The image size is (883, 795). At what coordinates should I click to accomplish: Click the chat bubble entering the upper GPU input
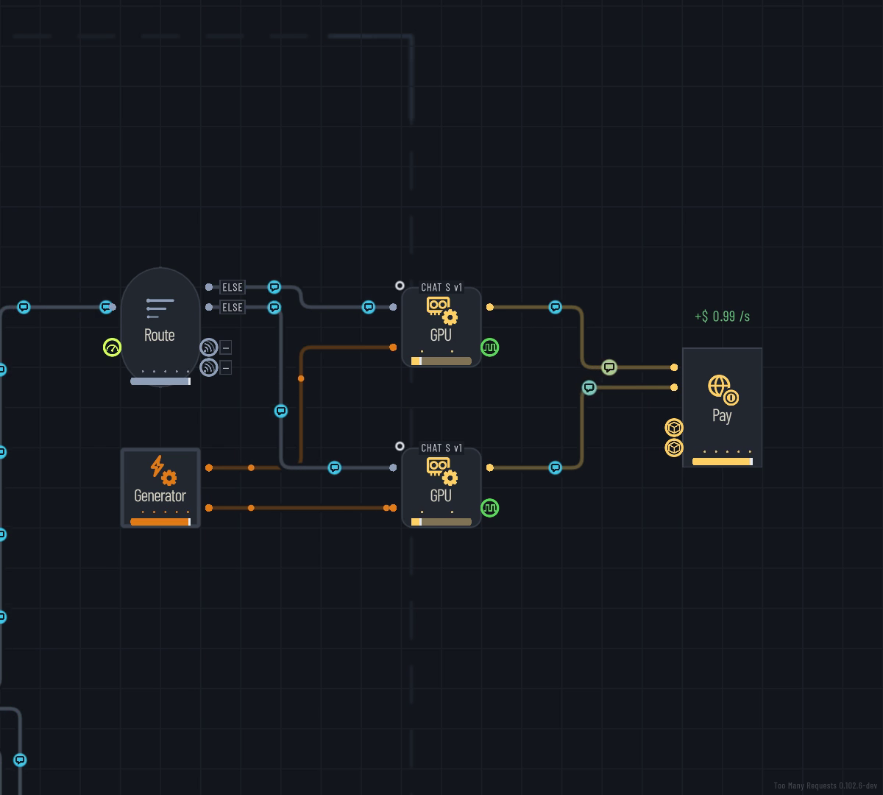[369, 307]
